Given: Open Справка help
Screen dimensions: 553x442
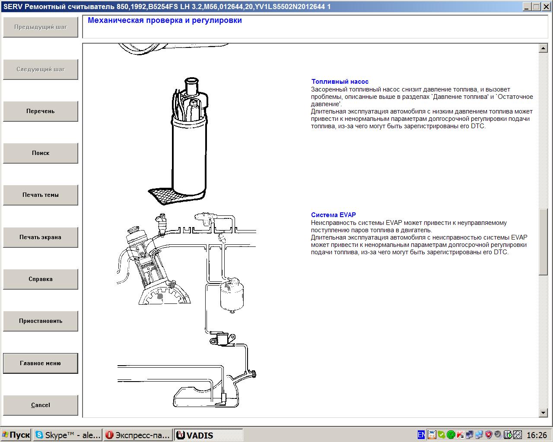Looking at the screenshot, I should click(41, 279).
